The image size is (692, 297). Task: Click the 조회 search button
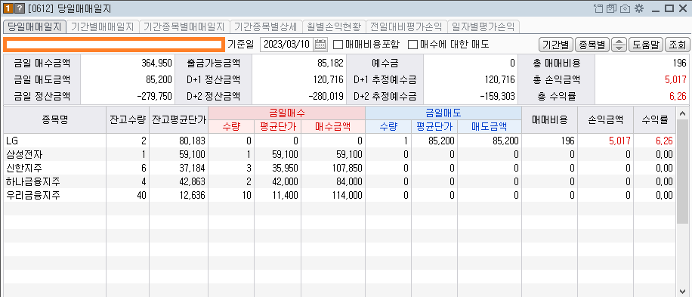[x=677, y=45]
